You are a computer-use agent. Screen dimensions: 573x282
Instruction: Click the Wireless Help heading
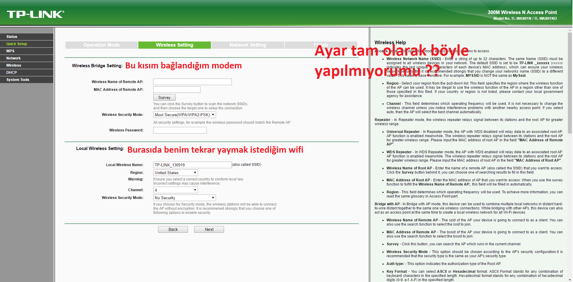390,42
